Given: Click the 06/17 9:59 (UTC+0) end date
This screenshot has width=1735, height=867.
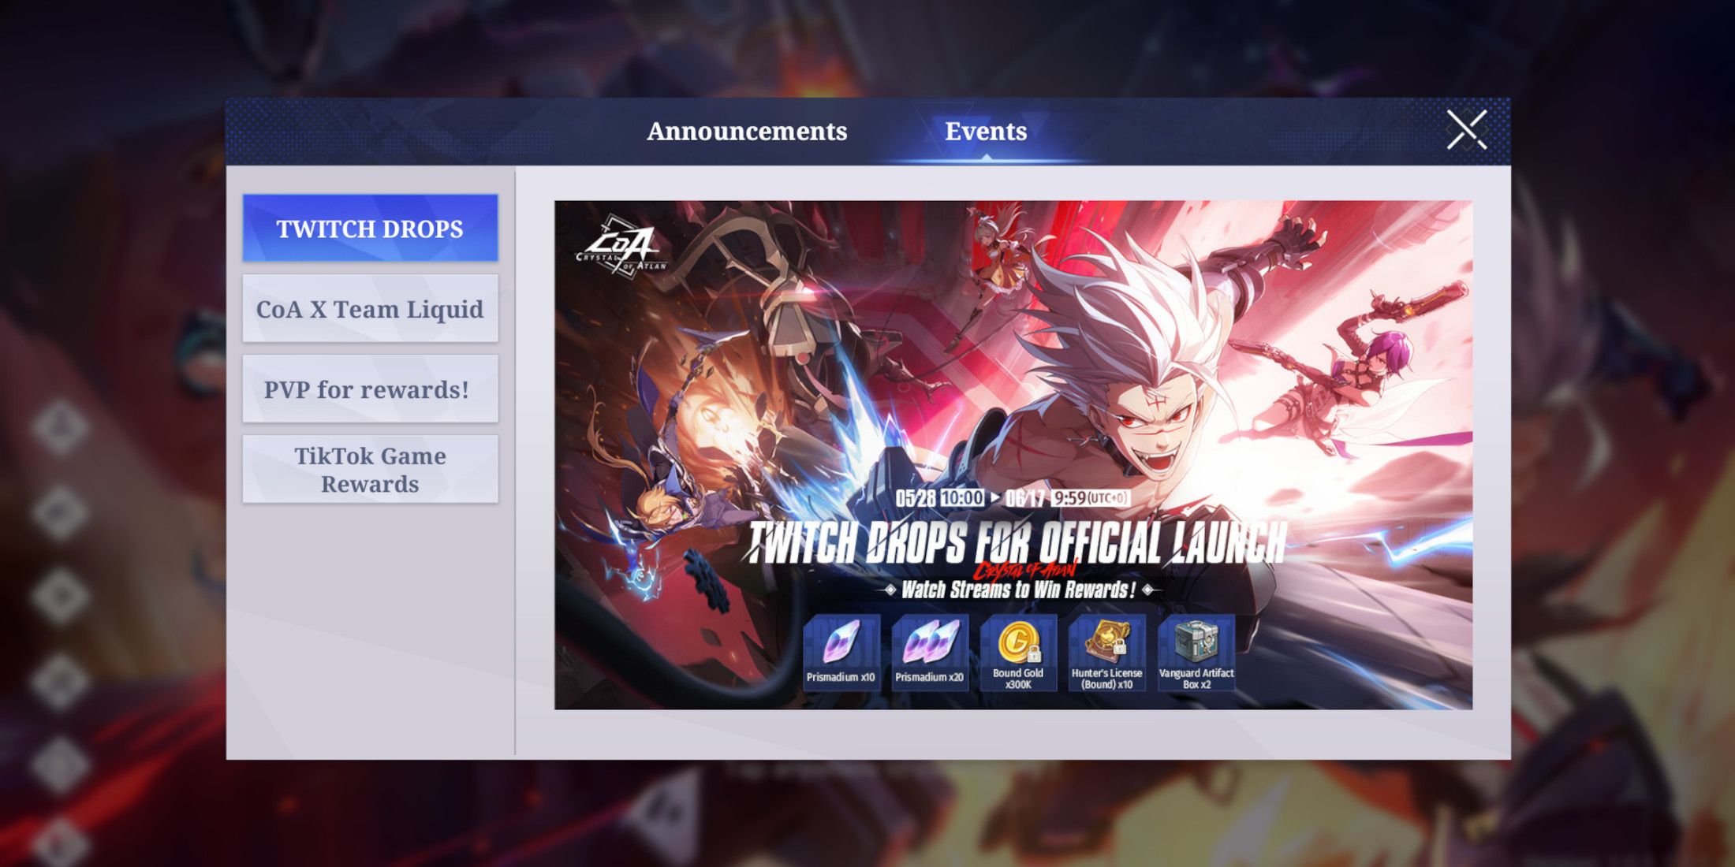Looking at the screenshot, I should [1068, 498].
